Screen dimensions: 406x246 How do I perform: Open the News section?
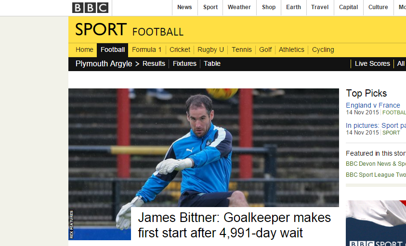(x=184, y=7)
